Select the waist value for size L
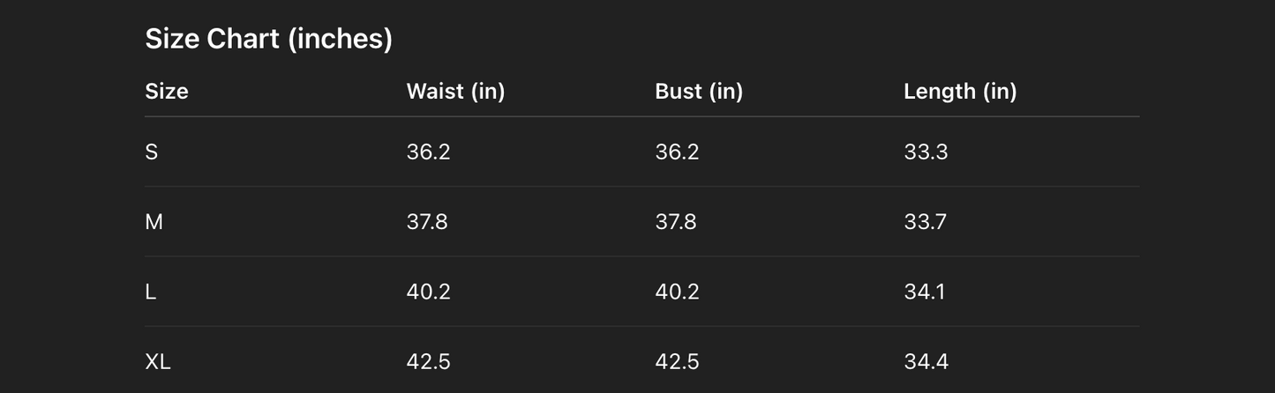This screenshot has height=393, width=1275. pyautogui.click(x=428, y=292)
